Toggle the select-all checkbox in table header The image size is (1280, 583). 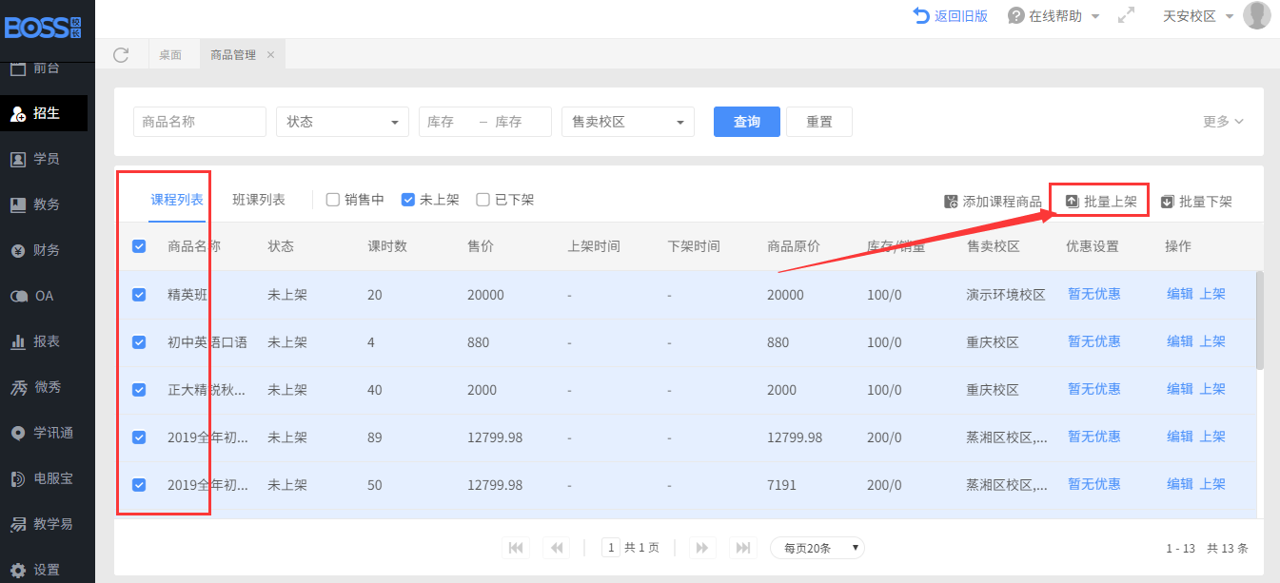click(139, 246)
